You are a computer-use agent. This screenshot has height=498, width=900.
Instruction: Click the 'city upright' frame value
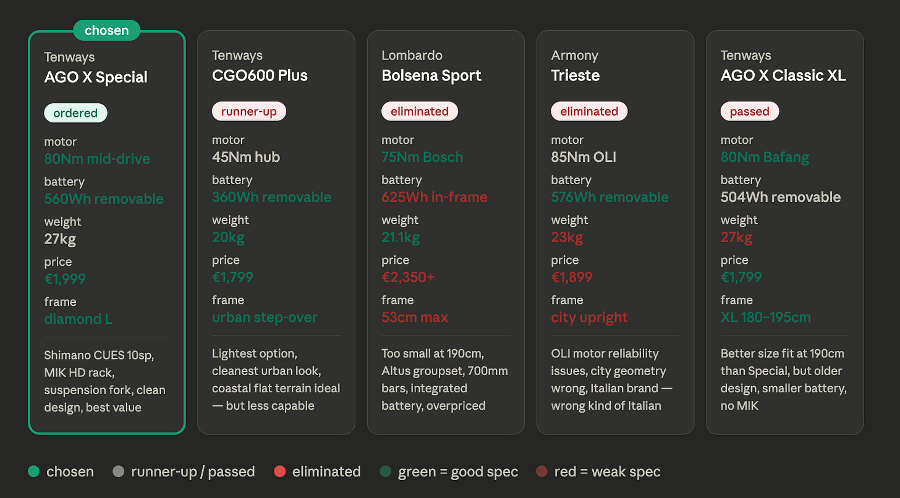pyautogui.click(x=589, y=317)
